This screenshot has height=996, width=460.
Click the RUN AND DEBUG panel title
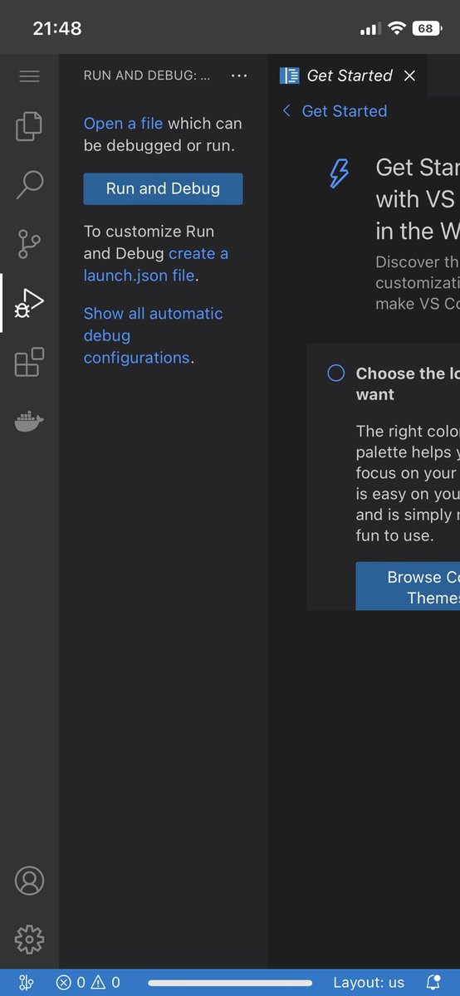(x=147, y=76)
